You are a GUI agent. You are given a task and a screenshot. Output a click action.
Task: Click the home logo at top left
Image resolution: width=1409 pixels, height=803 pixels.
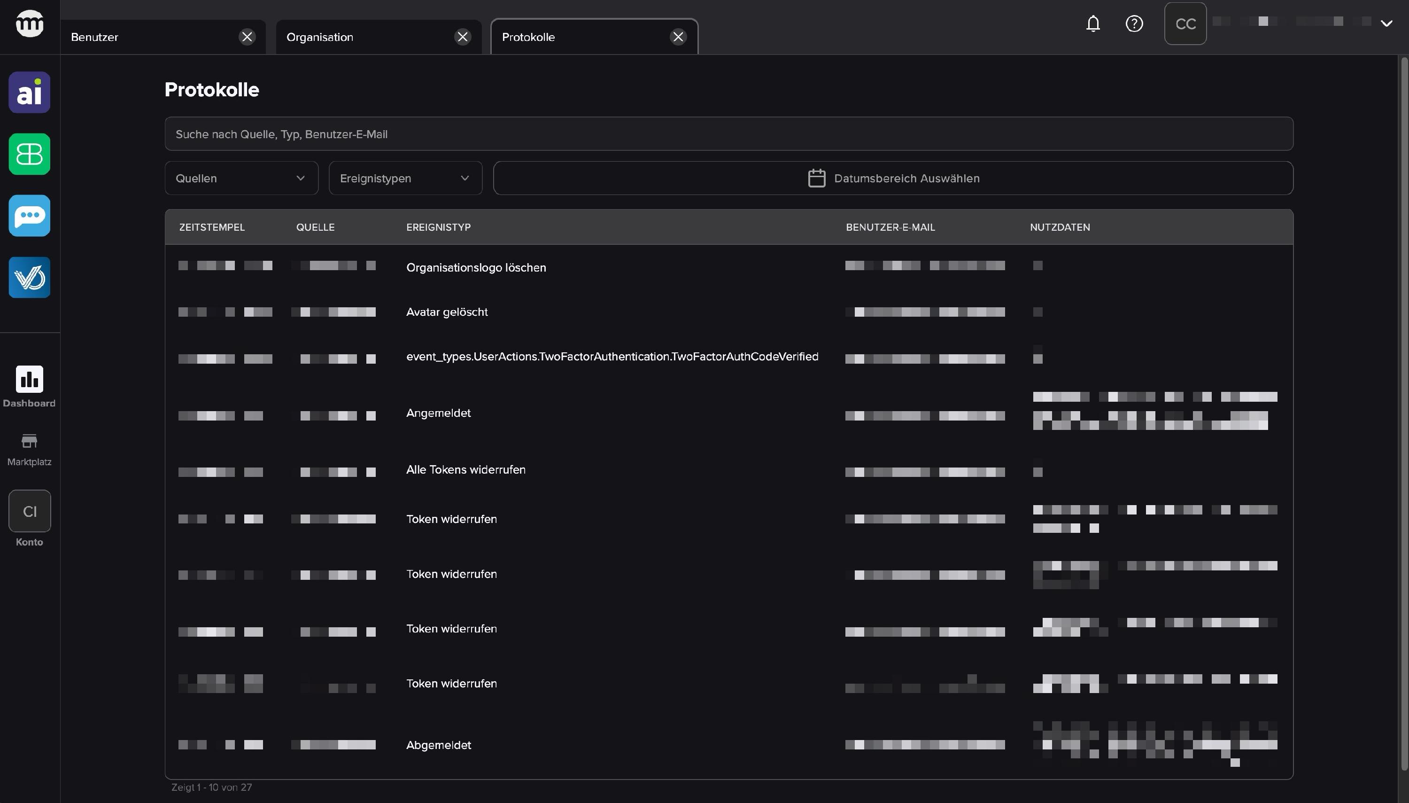click(29, 23)
